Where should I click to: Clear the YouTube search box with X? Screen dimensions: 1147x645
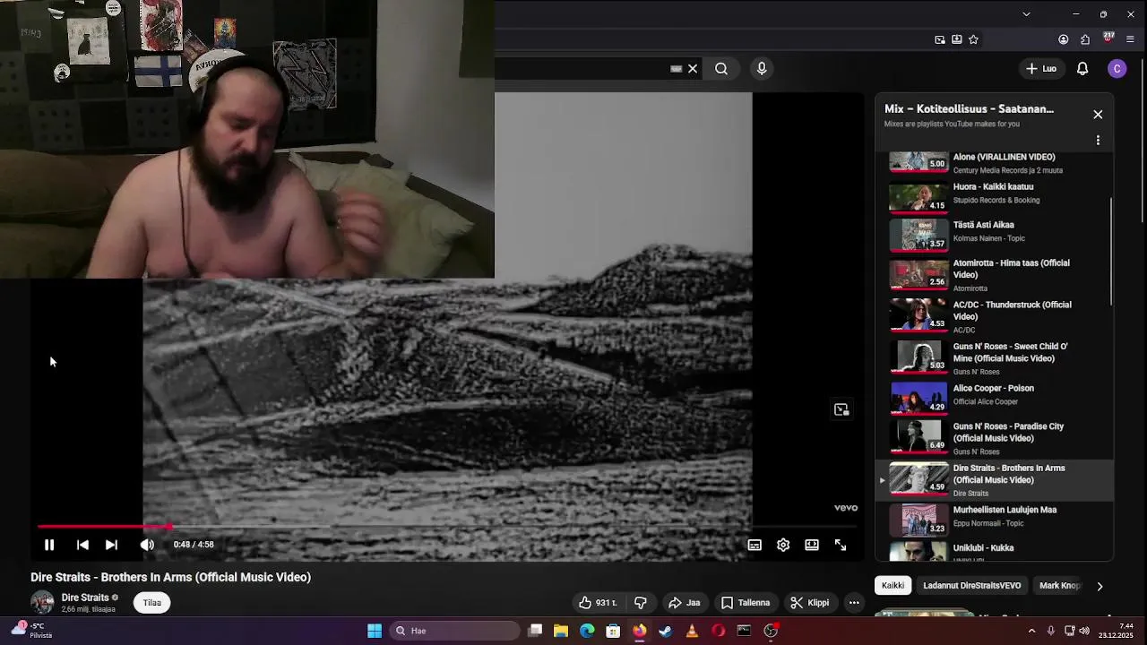click(x=693, y=69)
